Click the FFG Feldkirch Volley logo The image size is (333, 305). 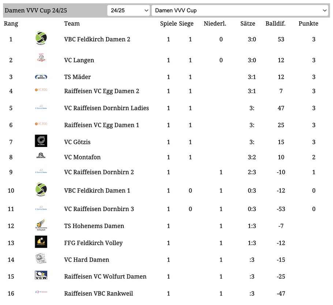click(41, 242)
